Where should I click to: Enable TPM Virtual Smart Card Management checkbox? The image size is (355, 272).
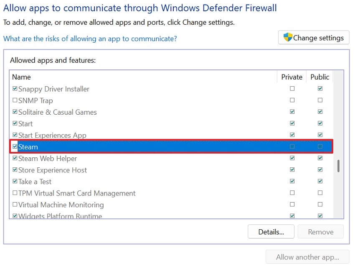pos(15,193)
